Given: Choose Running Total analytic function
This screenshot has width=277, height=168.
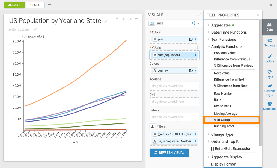Looking at the screenshot, I should pos(224,126).
